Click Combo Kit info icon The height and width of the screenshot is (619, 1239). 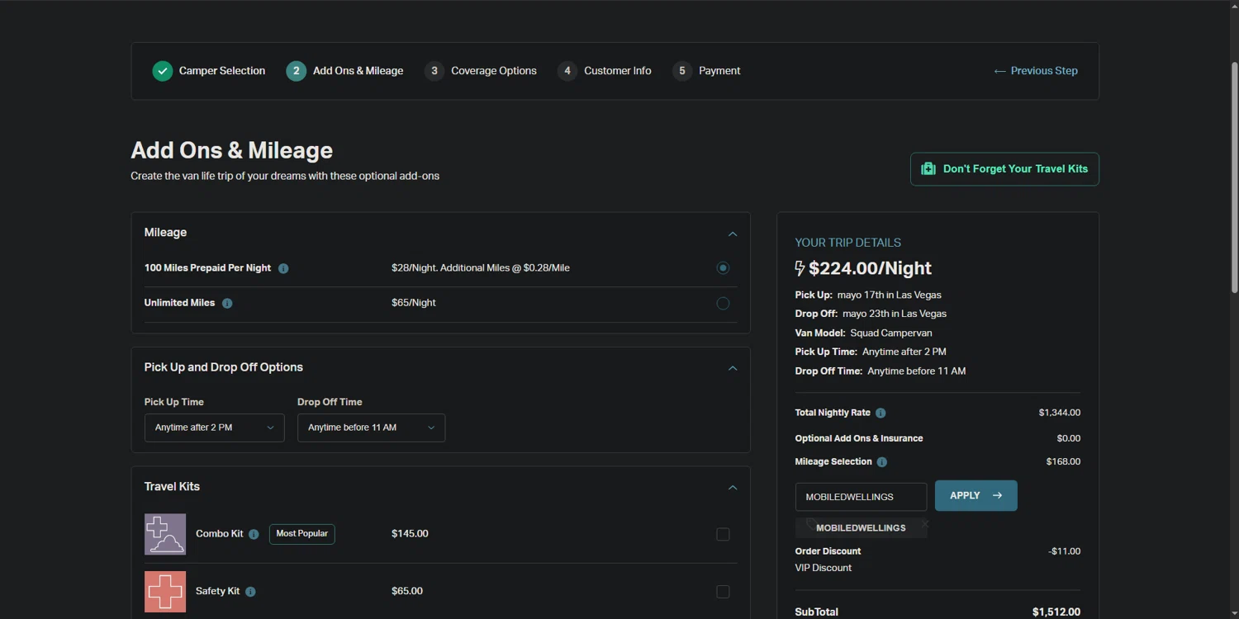tap(254, 534)
